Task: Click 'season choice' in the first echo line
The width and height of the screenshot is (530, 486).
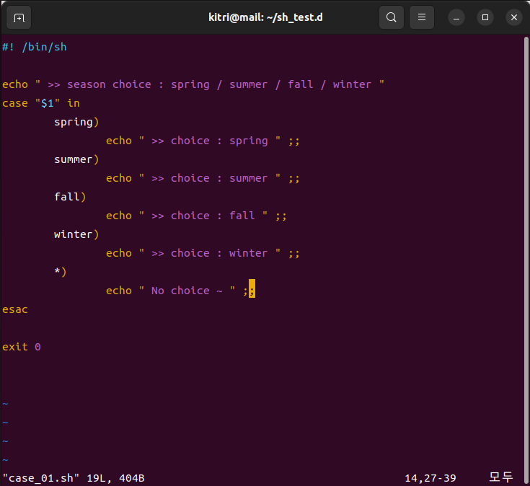Action: point(109,84)
